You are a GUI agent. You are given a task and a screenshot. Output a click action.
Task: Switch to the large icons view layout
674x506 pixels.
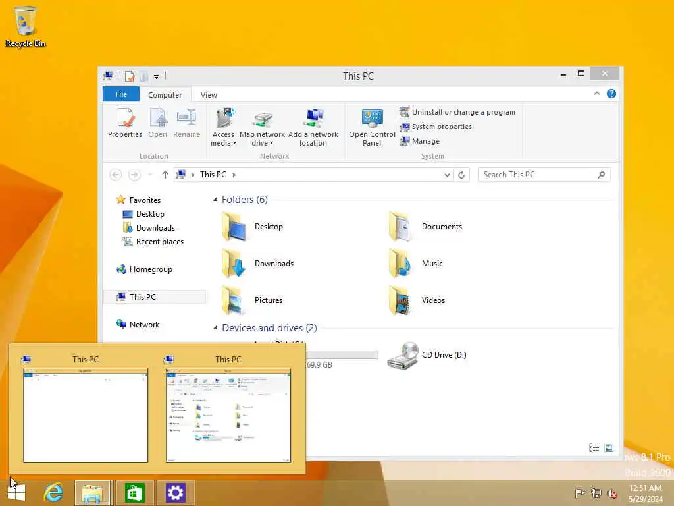click(609, 448)
